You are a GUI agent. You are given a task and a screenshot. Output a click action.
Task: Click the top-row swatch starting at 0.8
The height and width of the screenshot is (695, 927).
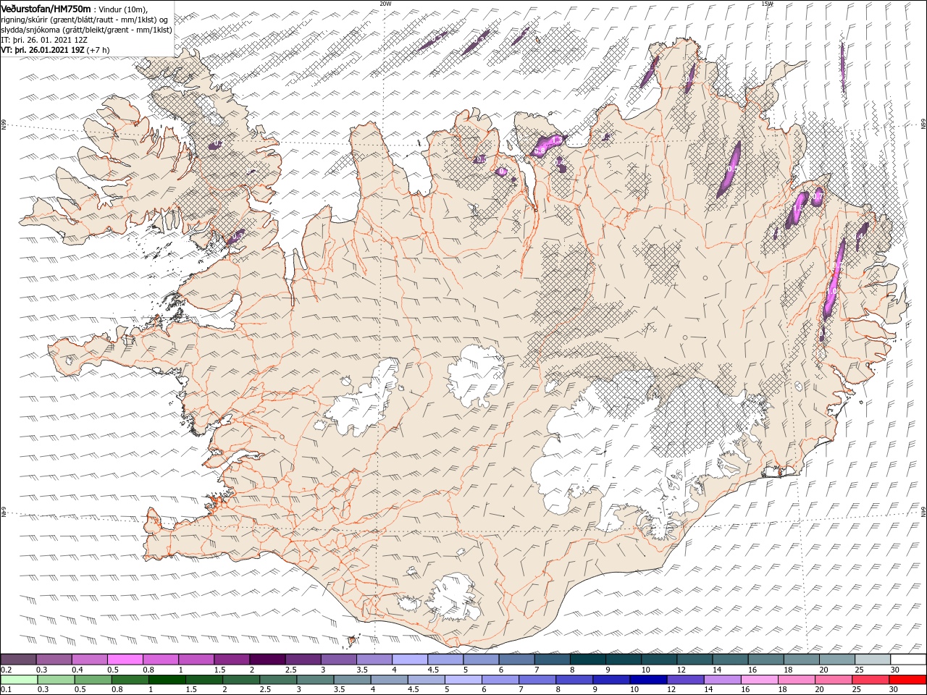160,660
